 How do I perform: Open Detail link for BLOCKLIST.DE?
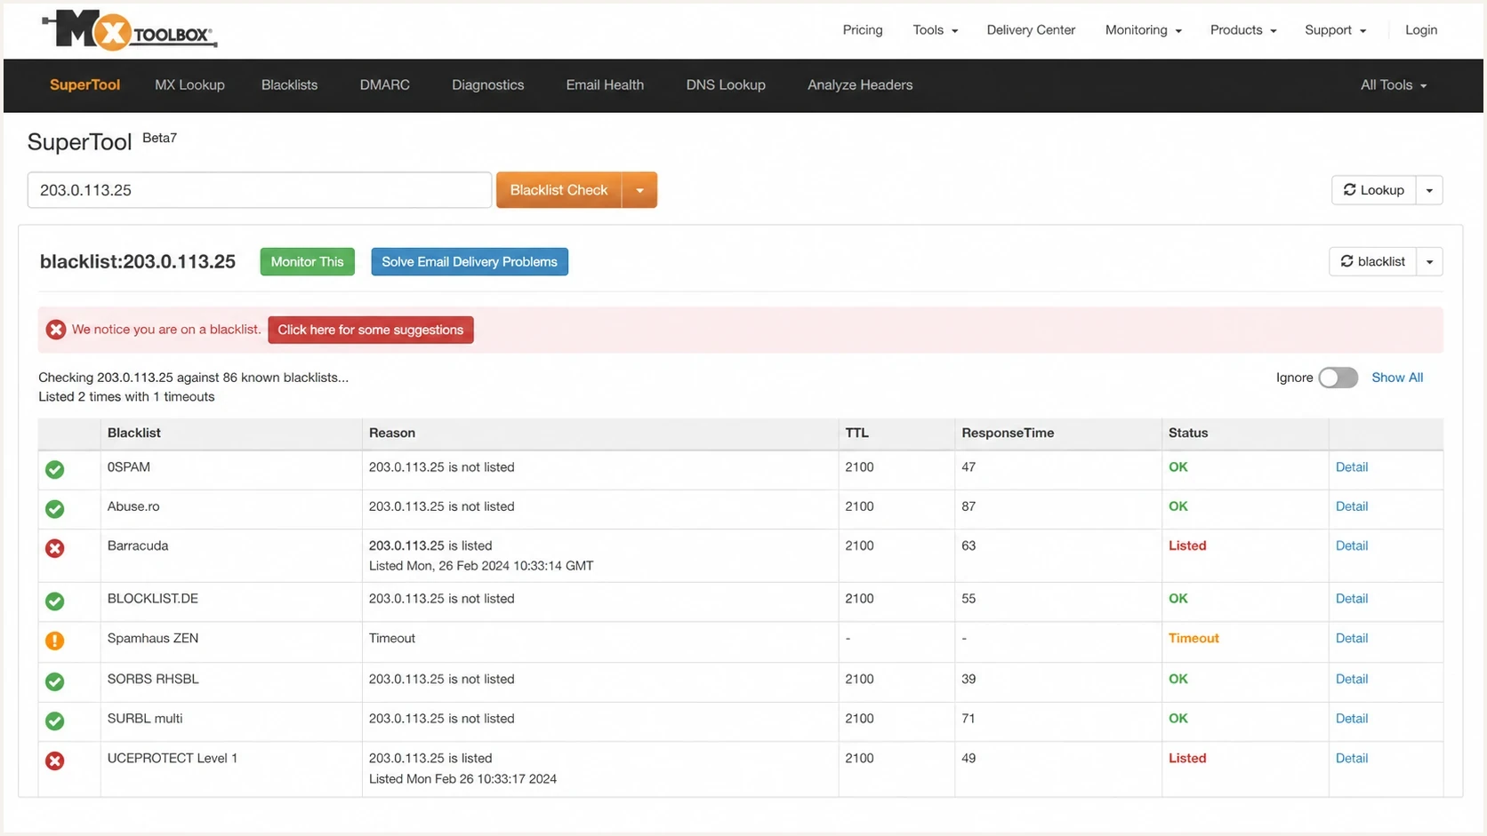1351,599
